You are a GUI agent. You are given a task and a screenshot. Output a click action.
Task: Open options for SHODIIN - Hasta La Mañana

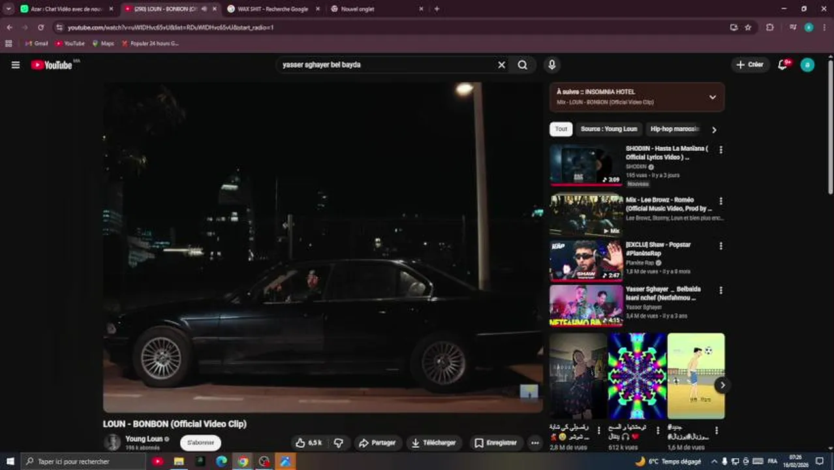[x=721, y=149]
